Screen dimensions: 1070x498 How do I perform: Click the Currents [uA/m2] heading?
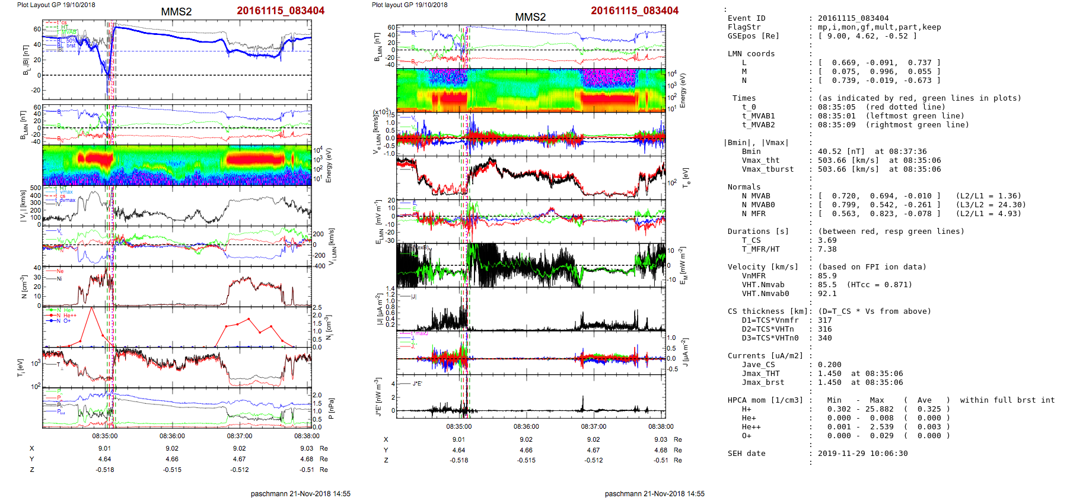pos(765,356)
